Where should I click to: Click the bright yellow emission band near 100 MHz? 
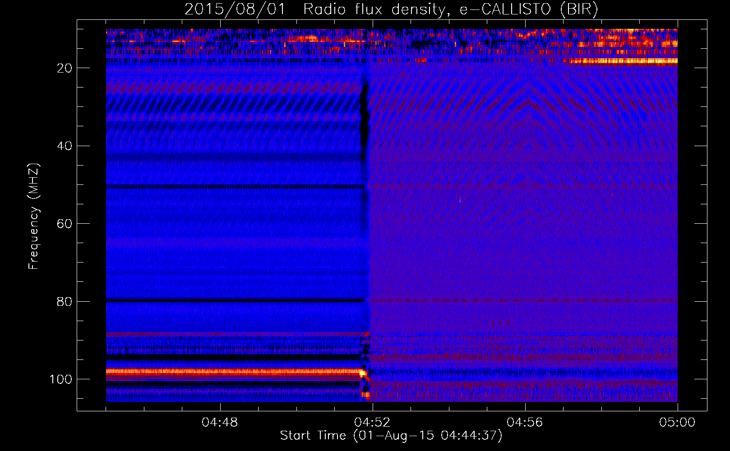235,372
